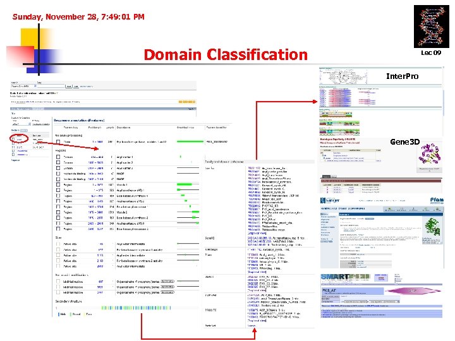Click the orange buttons on the notice bar
The height and width of the screenshot is (341, 455).
187,102
